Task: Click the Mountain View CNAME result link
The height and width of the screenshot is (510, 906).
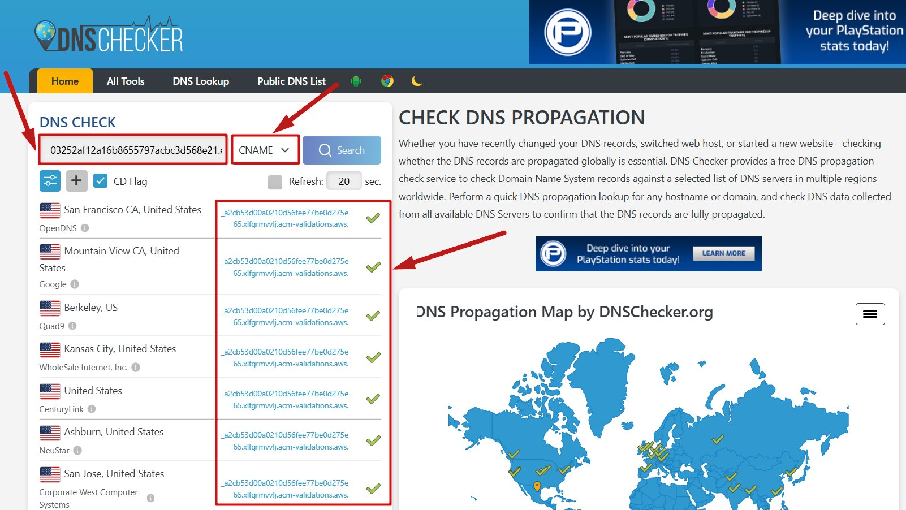Action: tap(286, 267)
